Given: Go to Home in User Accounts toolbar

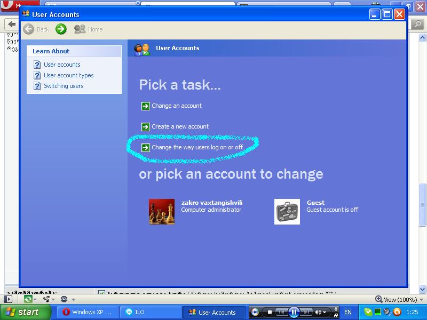Looking at the screenshot, I should [89, 29].
